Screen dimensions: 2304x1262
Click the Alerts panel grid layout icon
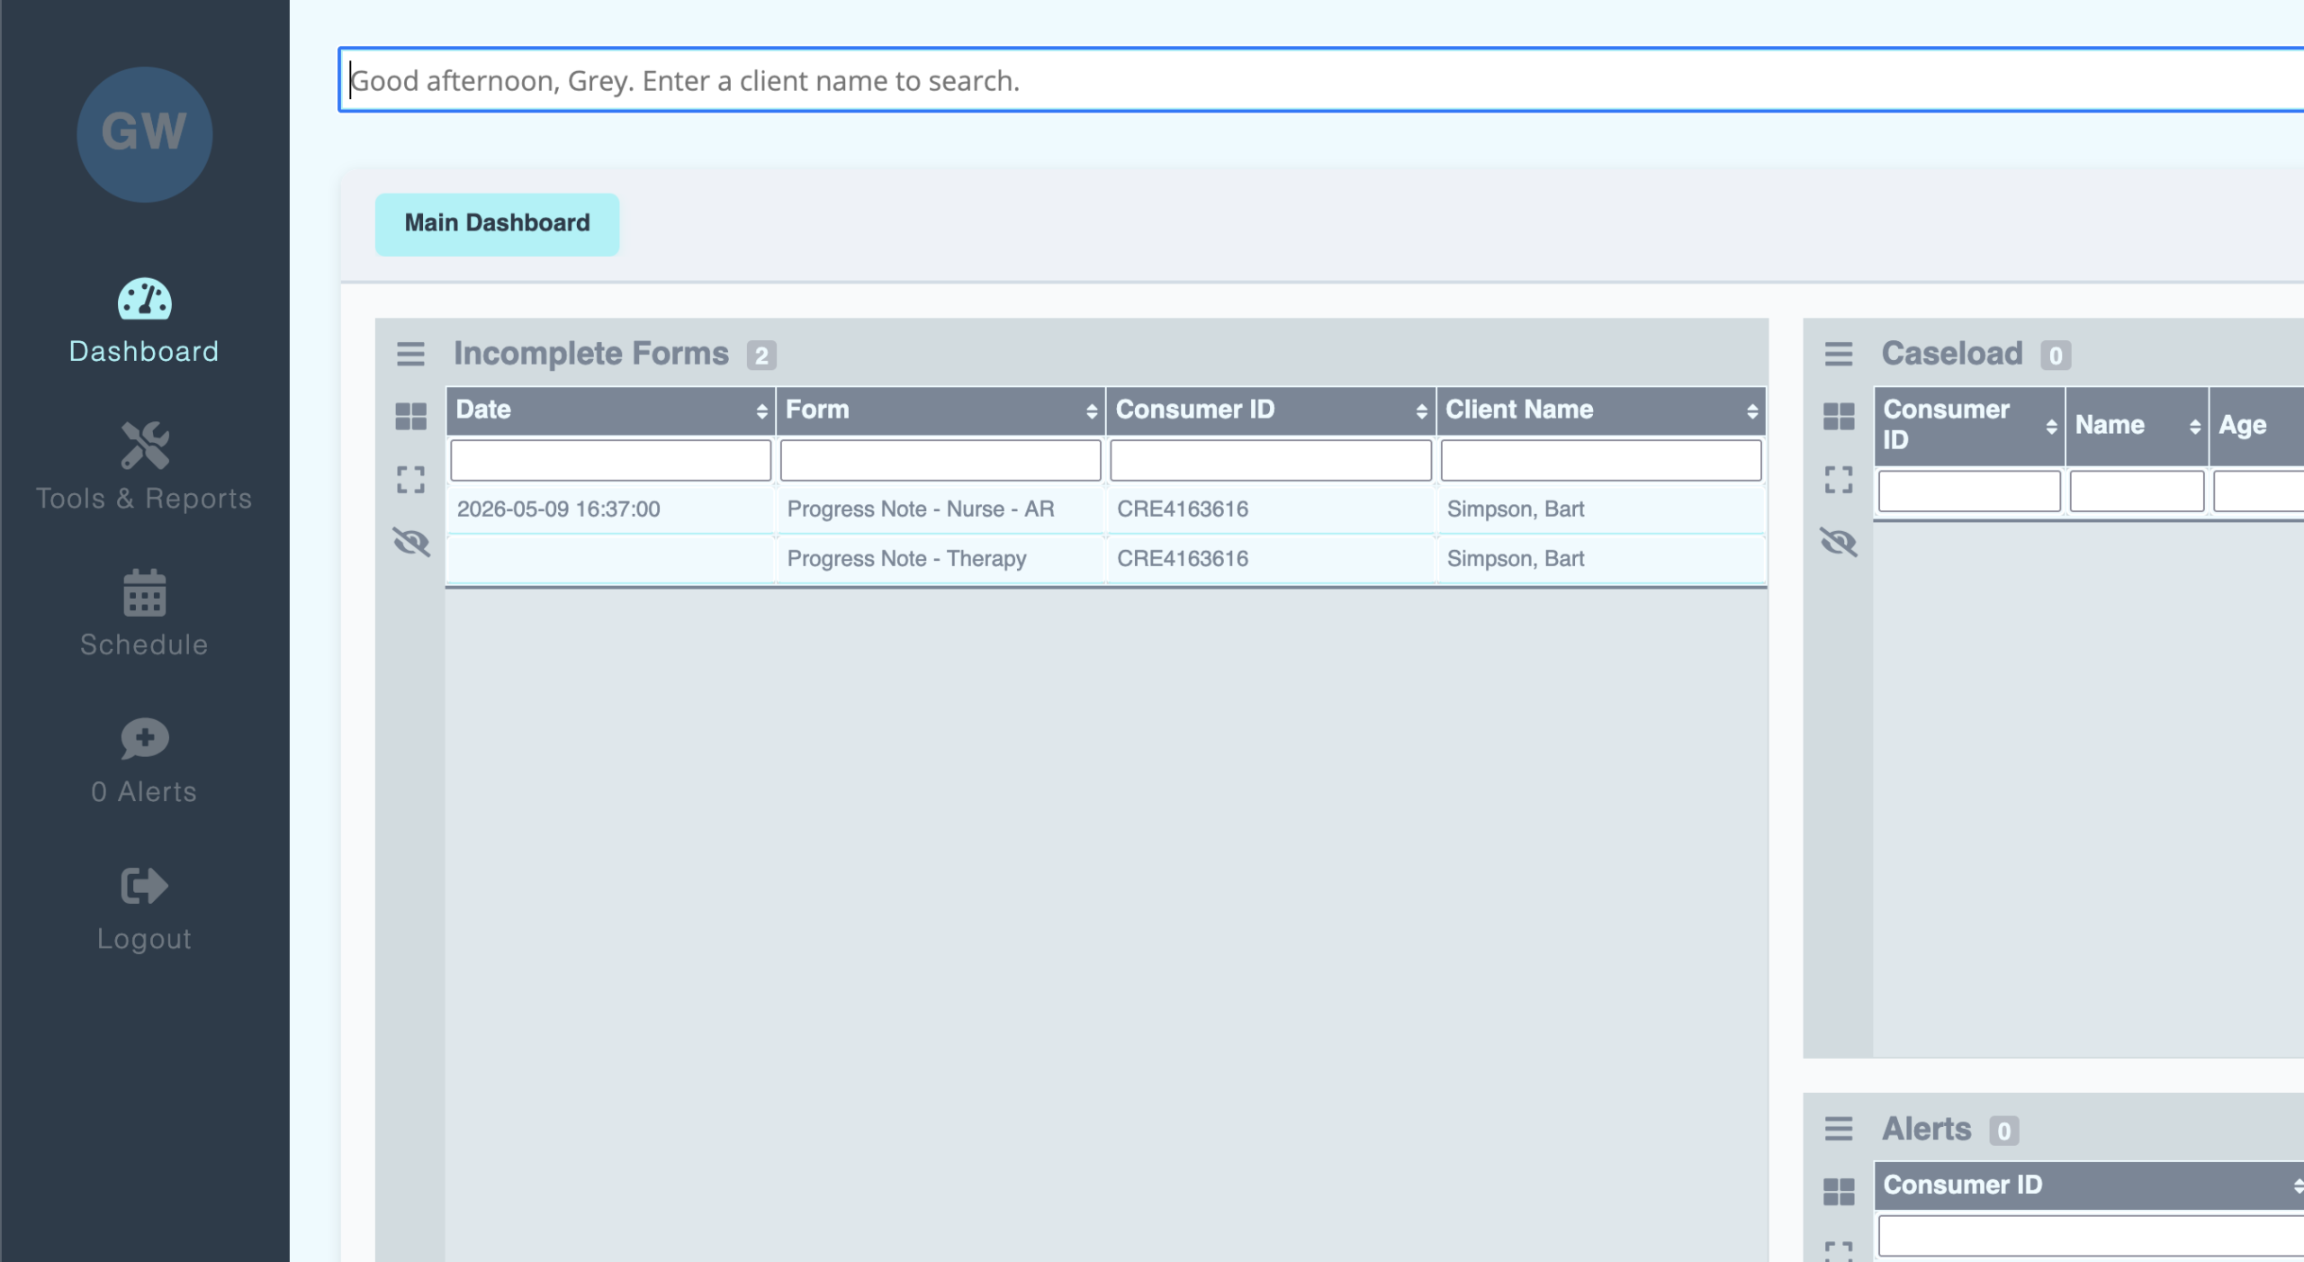click(1839, 1192)
